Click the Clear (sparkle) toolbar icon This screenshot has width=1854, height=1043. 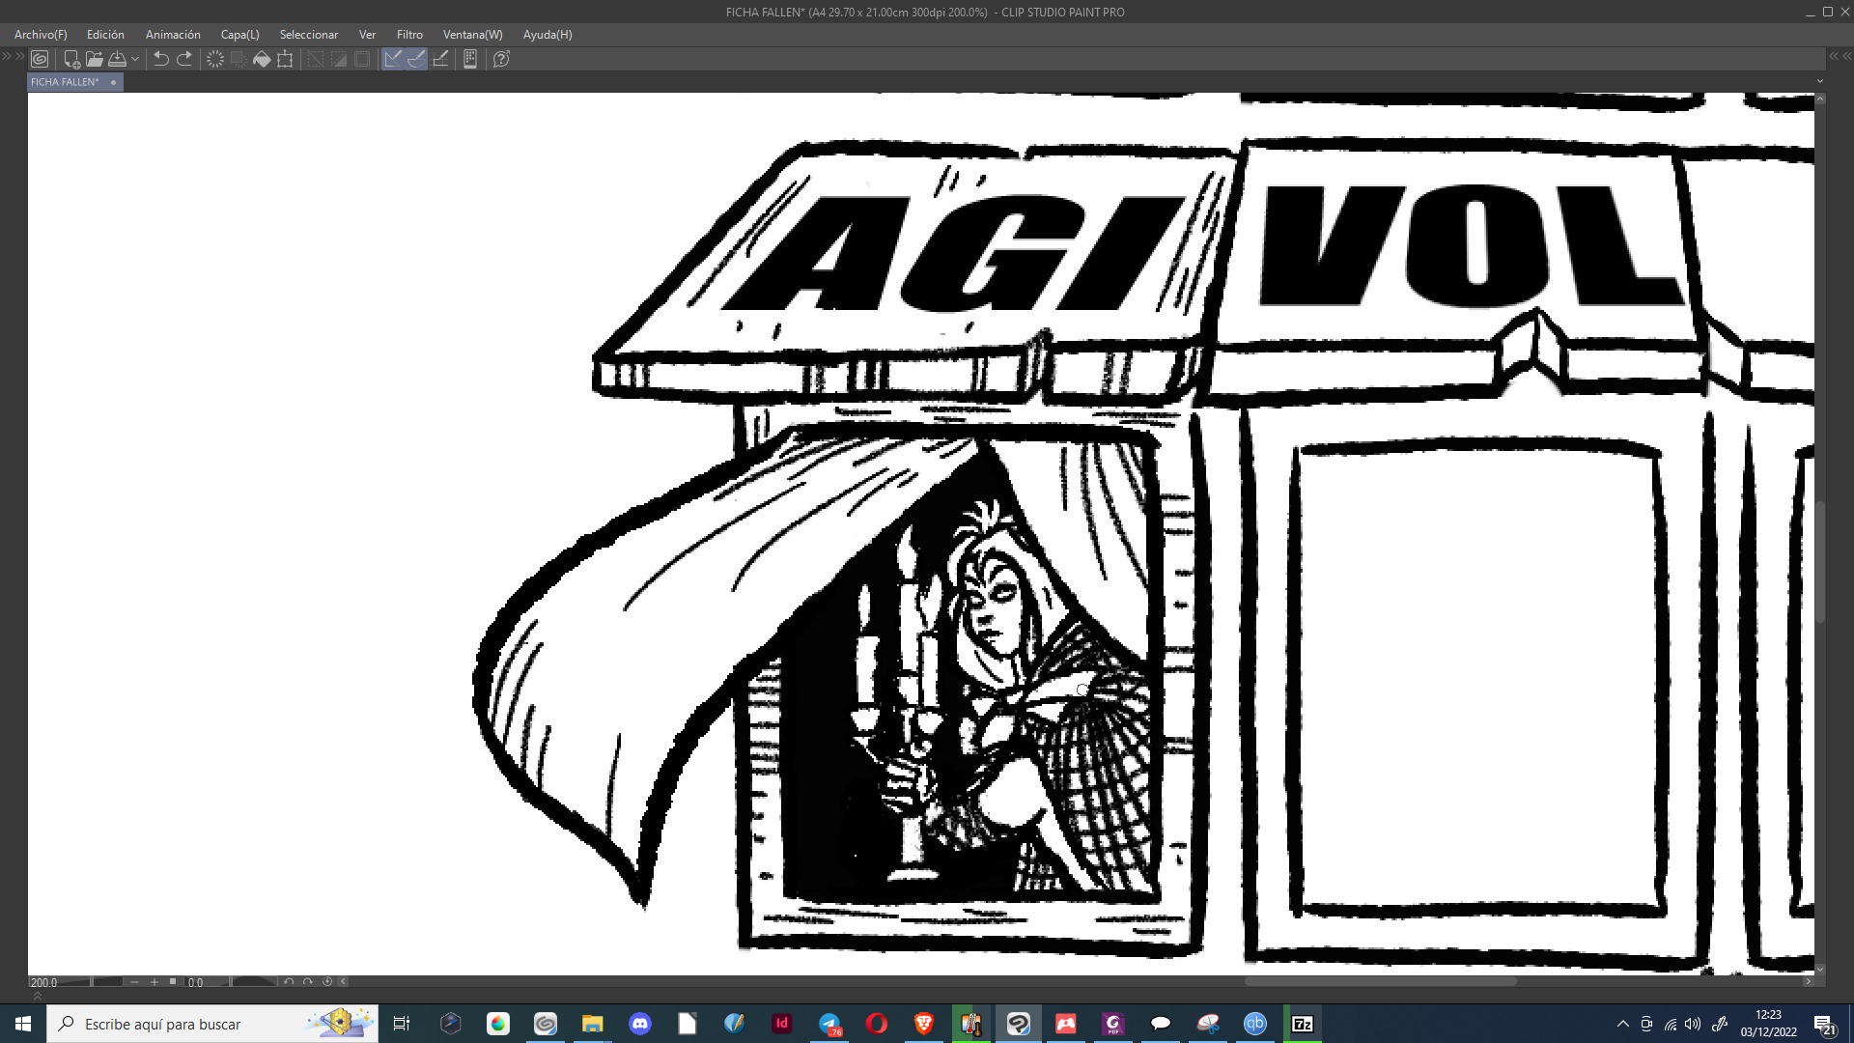[215, 59]
